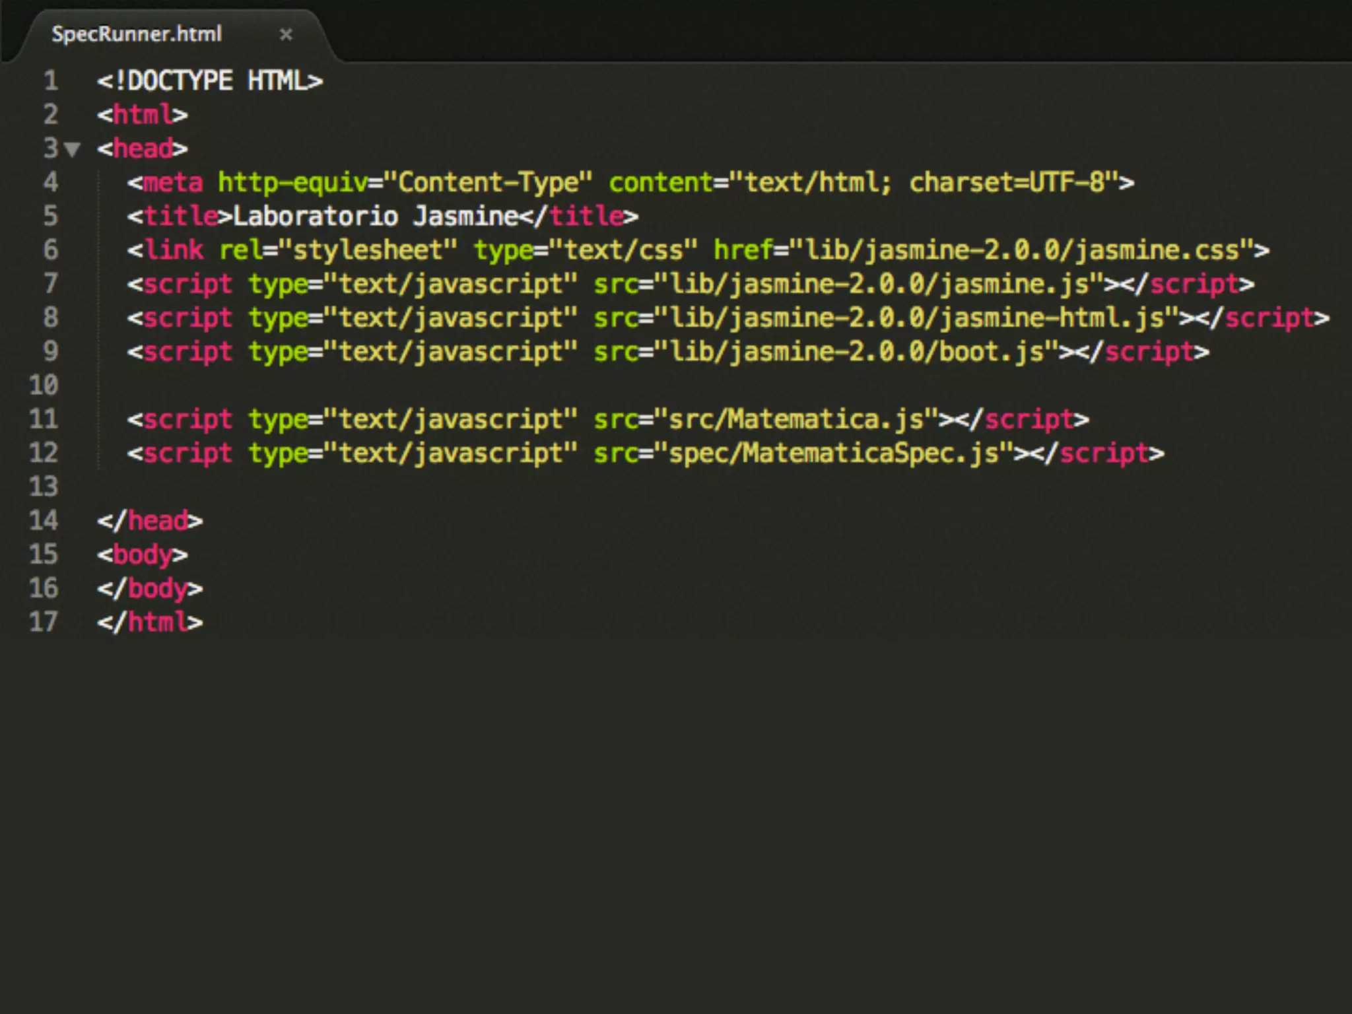Click the title text Laboratorio Jasmine
The height and width of the screenshot is (1014, 1352).
(376, 216)
